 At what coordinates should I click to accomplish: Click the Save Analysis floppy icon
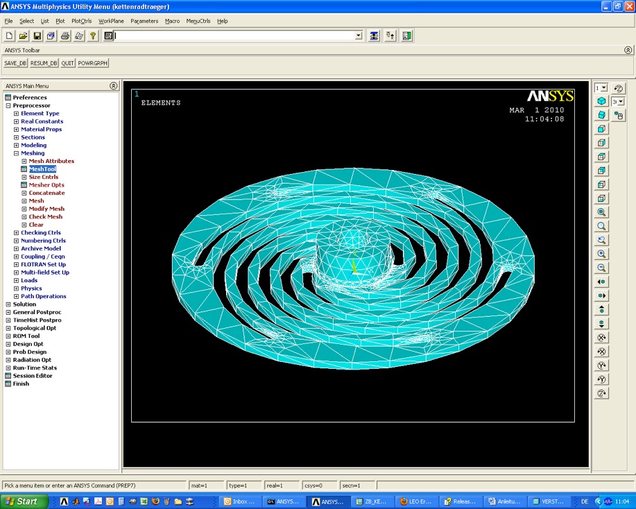pos(37,36)
